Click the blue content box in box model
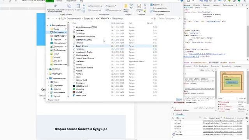249x140 pixels. 232,82
